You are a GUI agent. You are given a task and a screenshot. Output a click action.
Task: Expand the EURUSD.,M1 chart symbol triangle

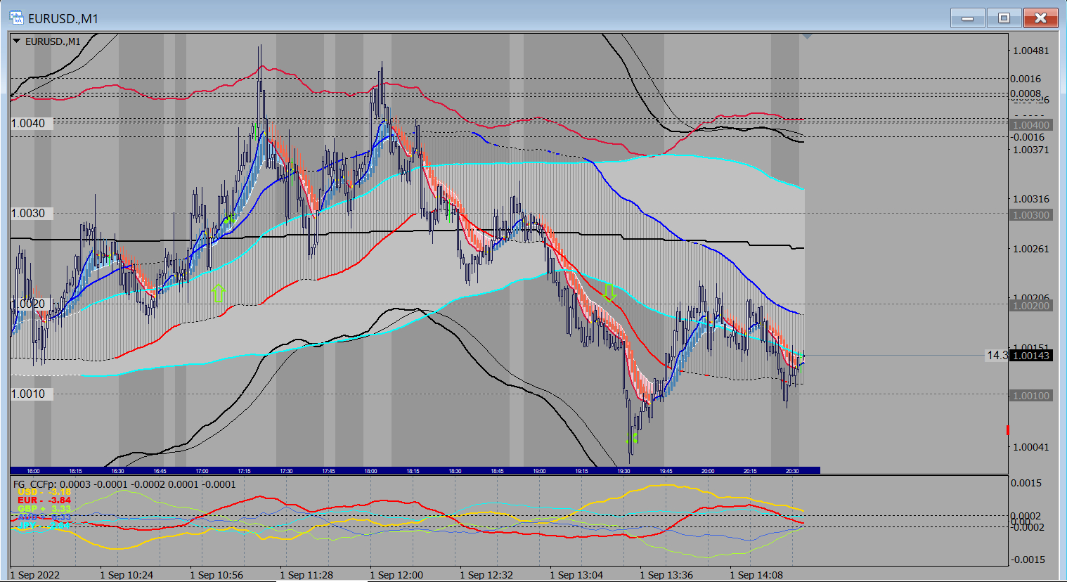(x=17, y=41)
